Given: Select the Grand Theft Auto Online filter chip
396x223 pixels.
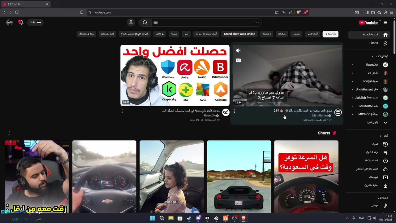Looking at the screenshot, I should [x=239, y=34].
